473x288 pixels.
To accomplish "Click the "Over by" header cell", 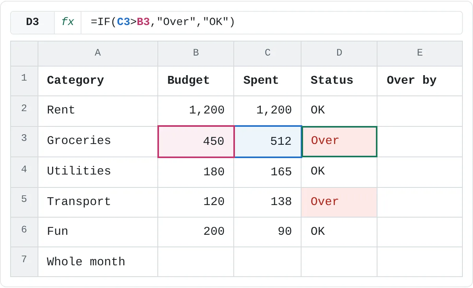I will point(420,81).
